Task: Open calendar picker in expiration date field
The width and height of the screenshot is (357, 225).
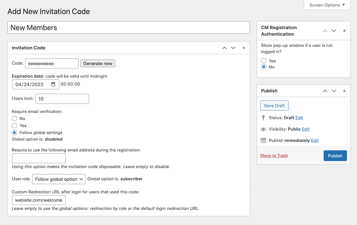Action: pos(53,84)
